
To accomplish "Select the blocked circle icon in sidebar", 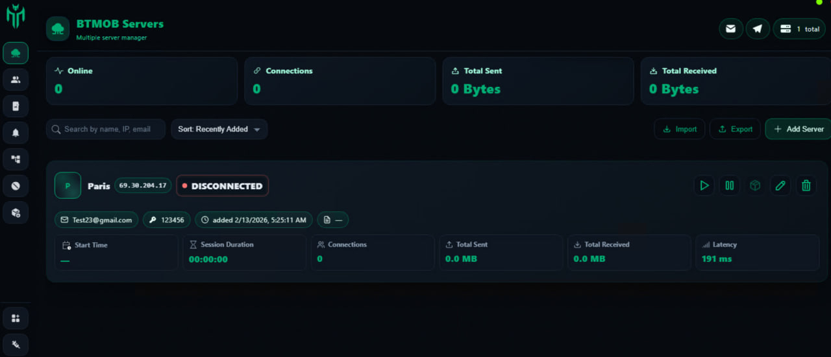I will pyautogui.click(x=16, y=186).
